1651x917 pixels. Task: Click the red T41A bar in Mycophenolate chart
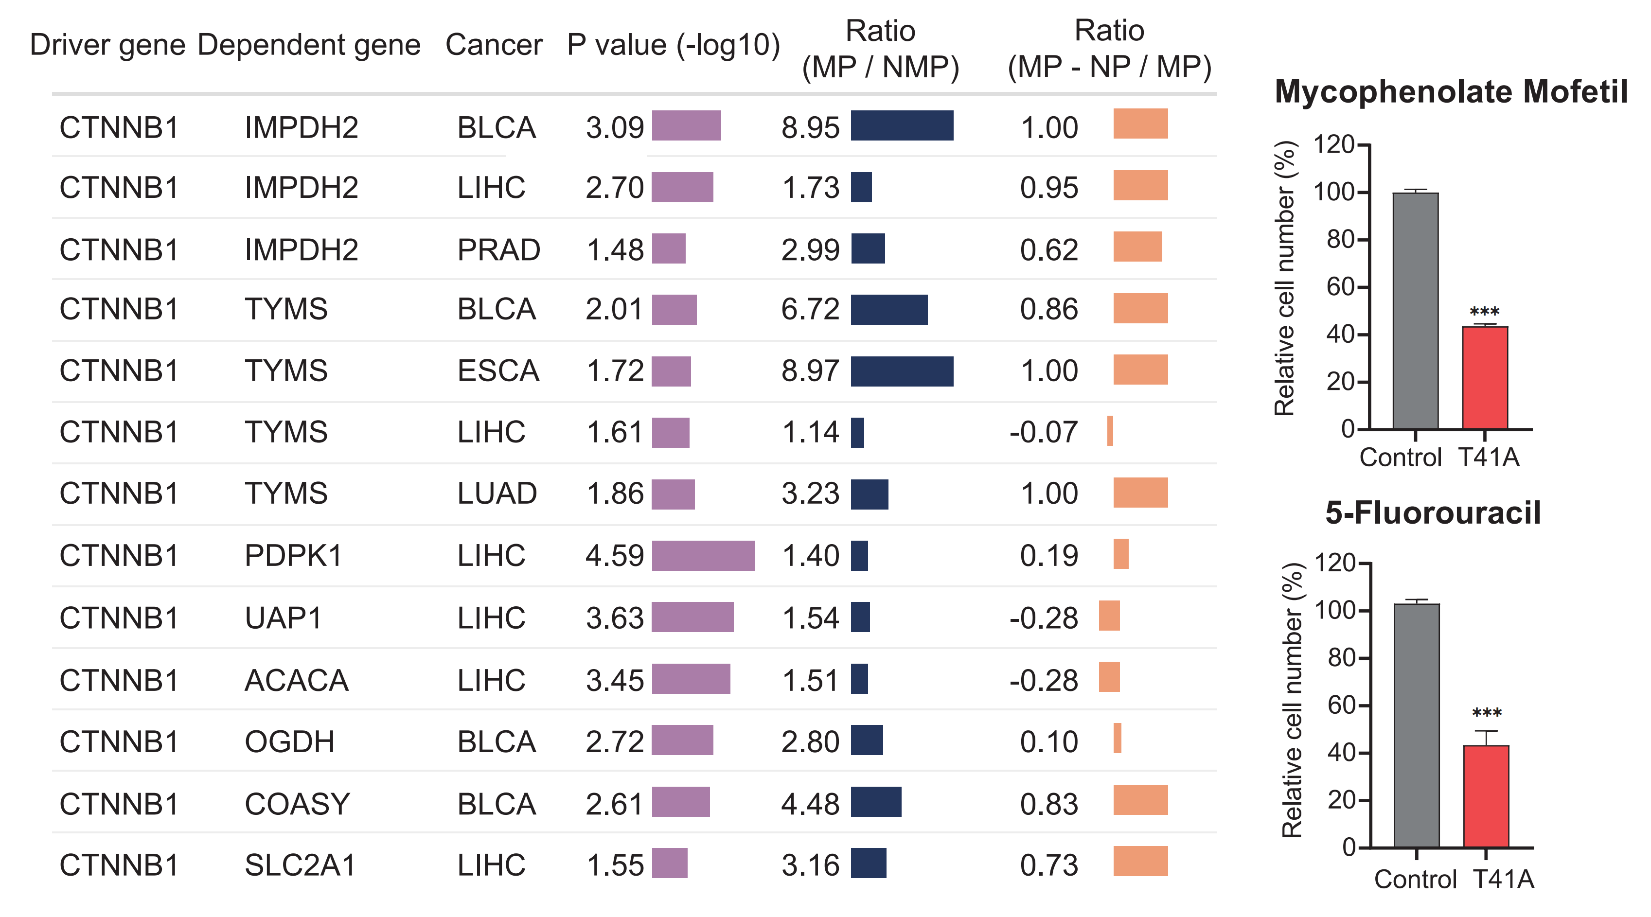[1484, 378]
